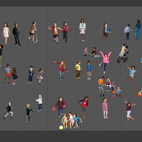The width and height of the screenshot is (142, 142).
Task: Select the girl in floral dress with red sash
Action: [40, 76]
